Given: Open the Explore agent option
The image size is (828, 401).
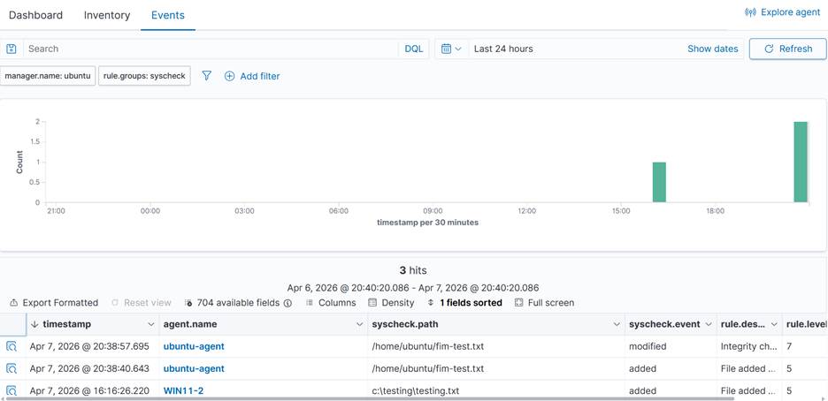Looking at the screenshot, I should (x=783, y=12).
